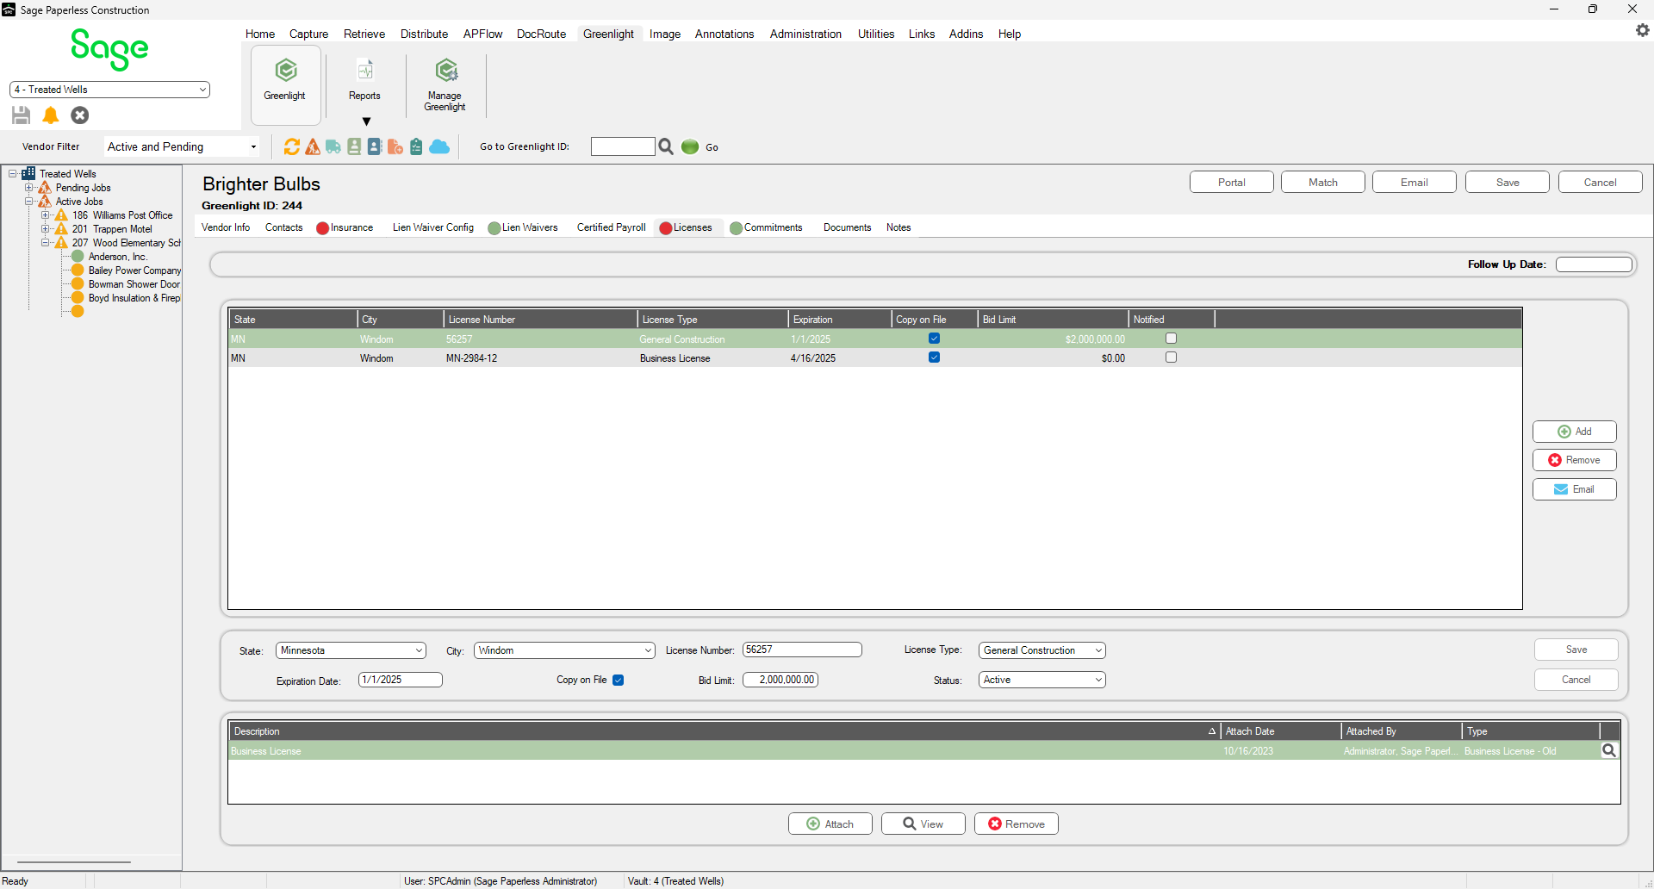This screenshot has height=889, width=1654.
Task: Switch to the Commitments tab
Action: point(766,227)
